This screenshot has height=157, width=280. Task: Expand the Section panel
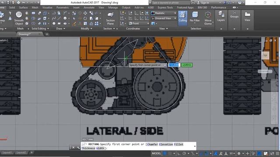click(x=109, y=28)
